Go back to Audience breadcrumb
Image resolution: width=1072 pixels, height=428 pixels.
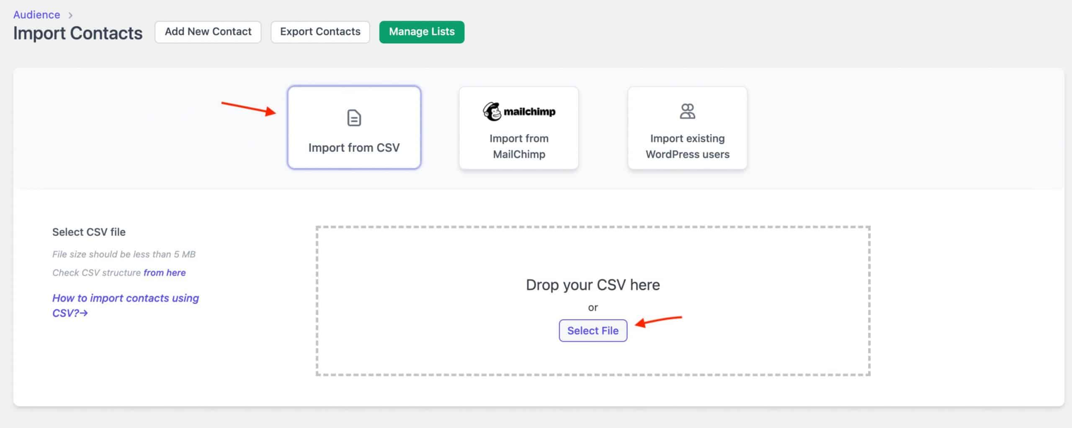37,15
